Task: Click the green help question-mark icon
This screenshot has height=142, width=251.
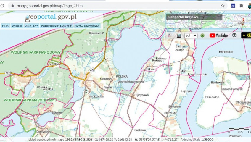Action: pos(202,35)
